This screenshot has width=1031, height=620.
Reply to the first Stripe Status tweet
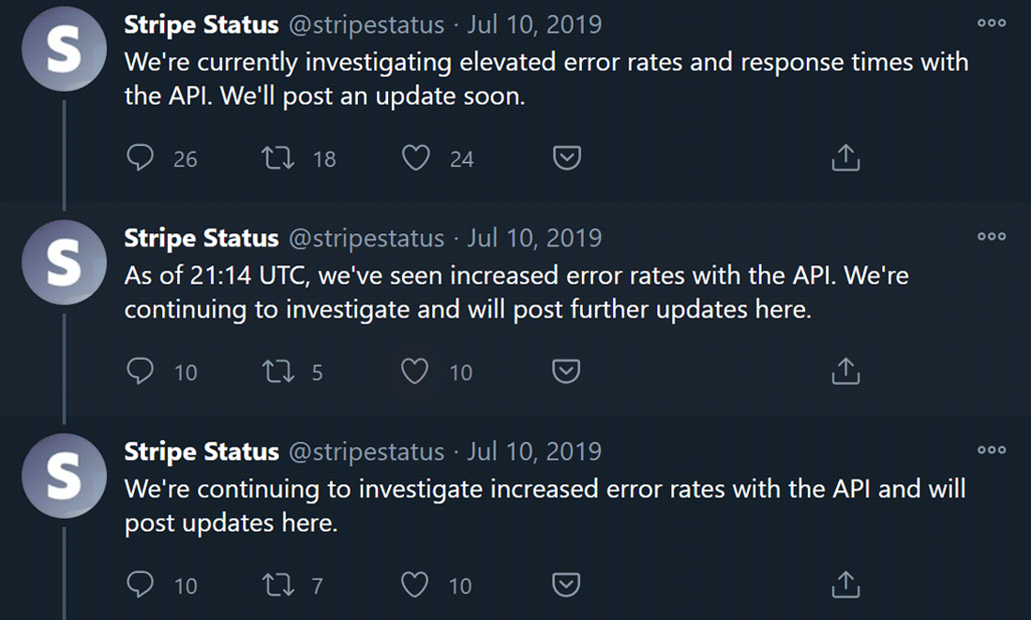[x=141, y=157]
